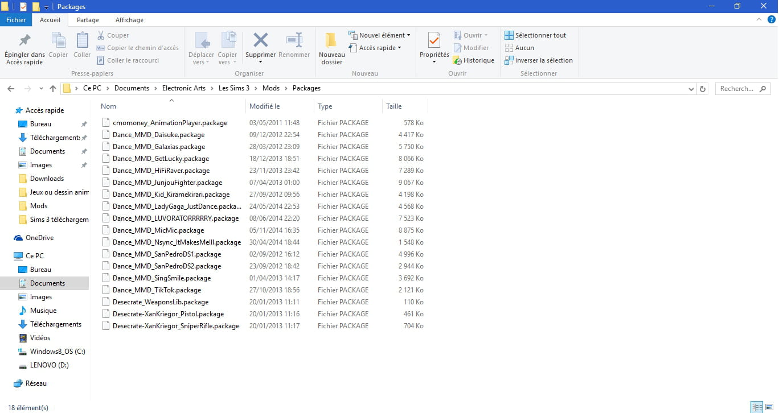Open the Accès rapide ribbon dropdown

[375, 48]
